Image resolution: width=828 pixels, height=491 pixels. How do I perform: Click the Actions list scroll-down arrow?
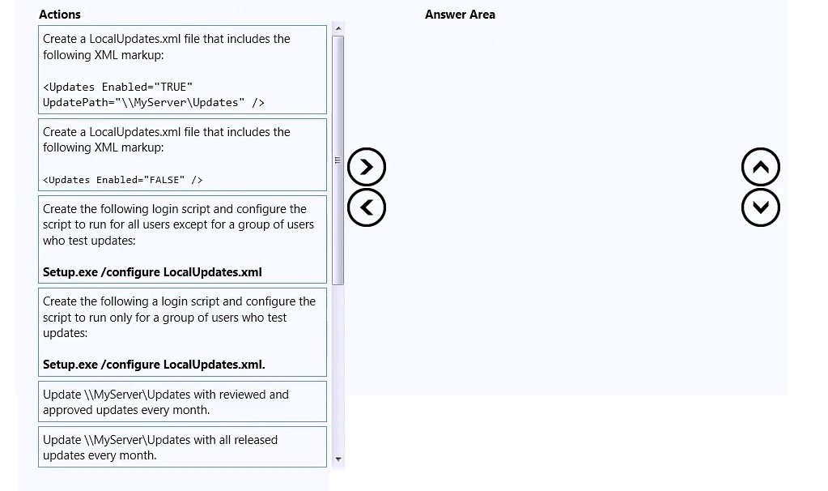click(x=338, y=459)
